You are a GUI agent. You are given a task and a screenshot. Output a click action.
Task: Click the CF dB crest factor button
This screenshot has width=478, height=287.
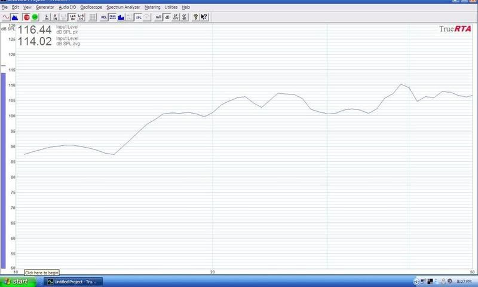tap(184, 17)
